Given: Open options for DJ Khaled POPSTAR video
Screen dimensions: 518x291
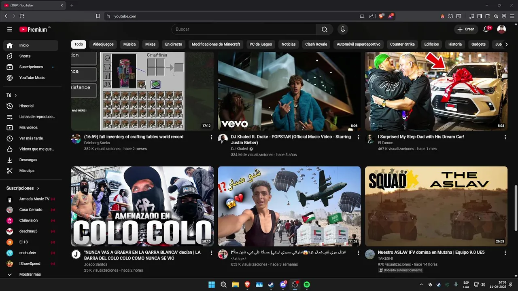Looking at the screenshot, I should [358, 137].
